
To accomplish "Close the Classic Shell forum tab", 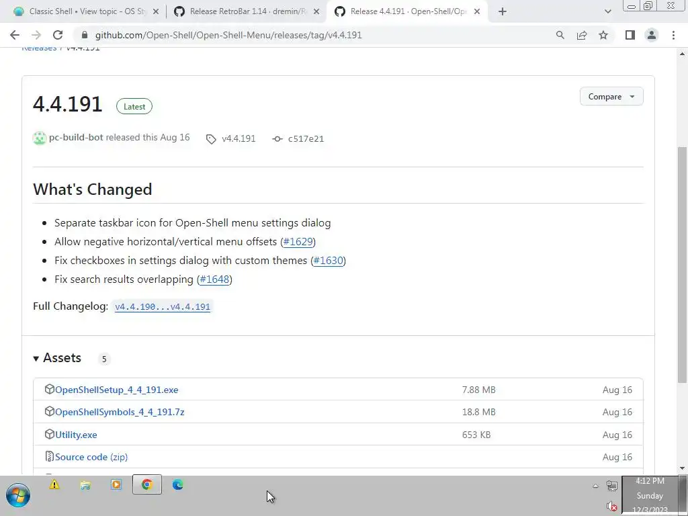I will (x=155, y=11).
